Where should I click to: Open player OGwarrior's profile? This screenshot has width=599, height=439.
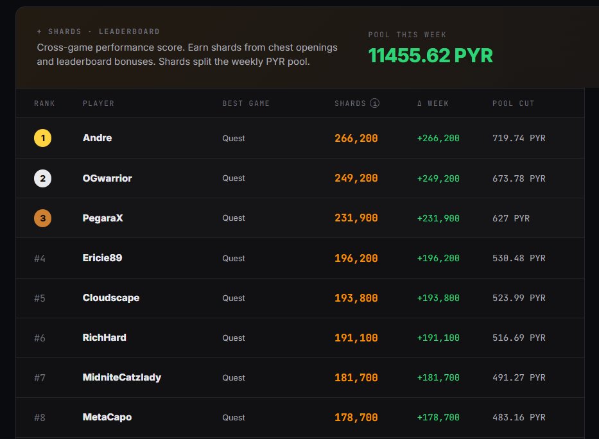107,178
